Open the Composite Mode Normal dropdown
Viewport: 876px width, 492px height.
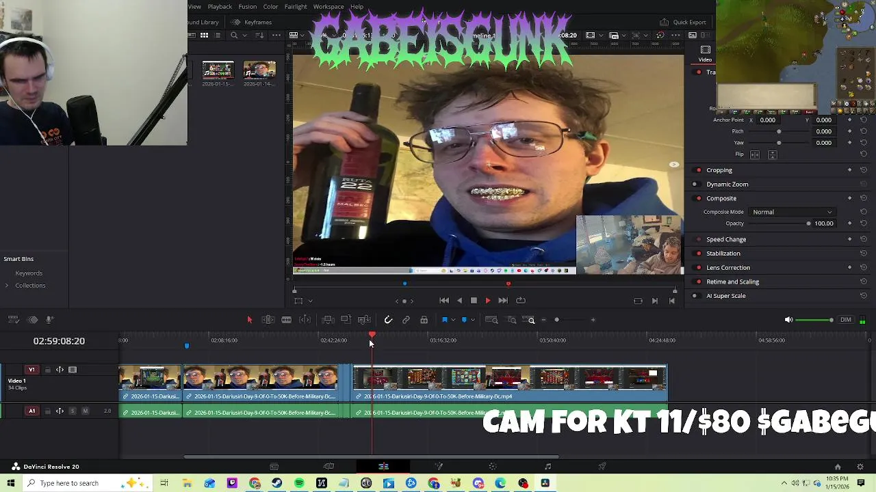[793, 212]
